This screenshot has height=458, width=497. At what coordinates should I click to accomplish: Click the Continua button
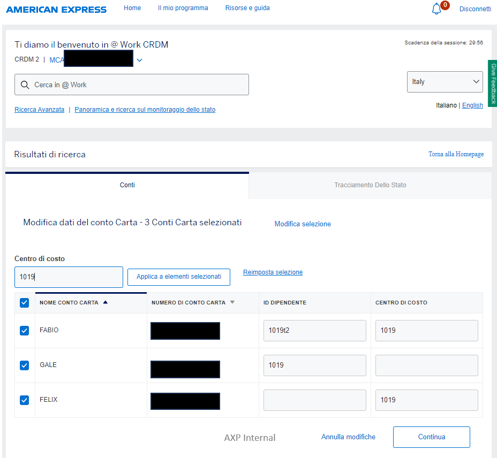431,437
